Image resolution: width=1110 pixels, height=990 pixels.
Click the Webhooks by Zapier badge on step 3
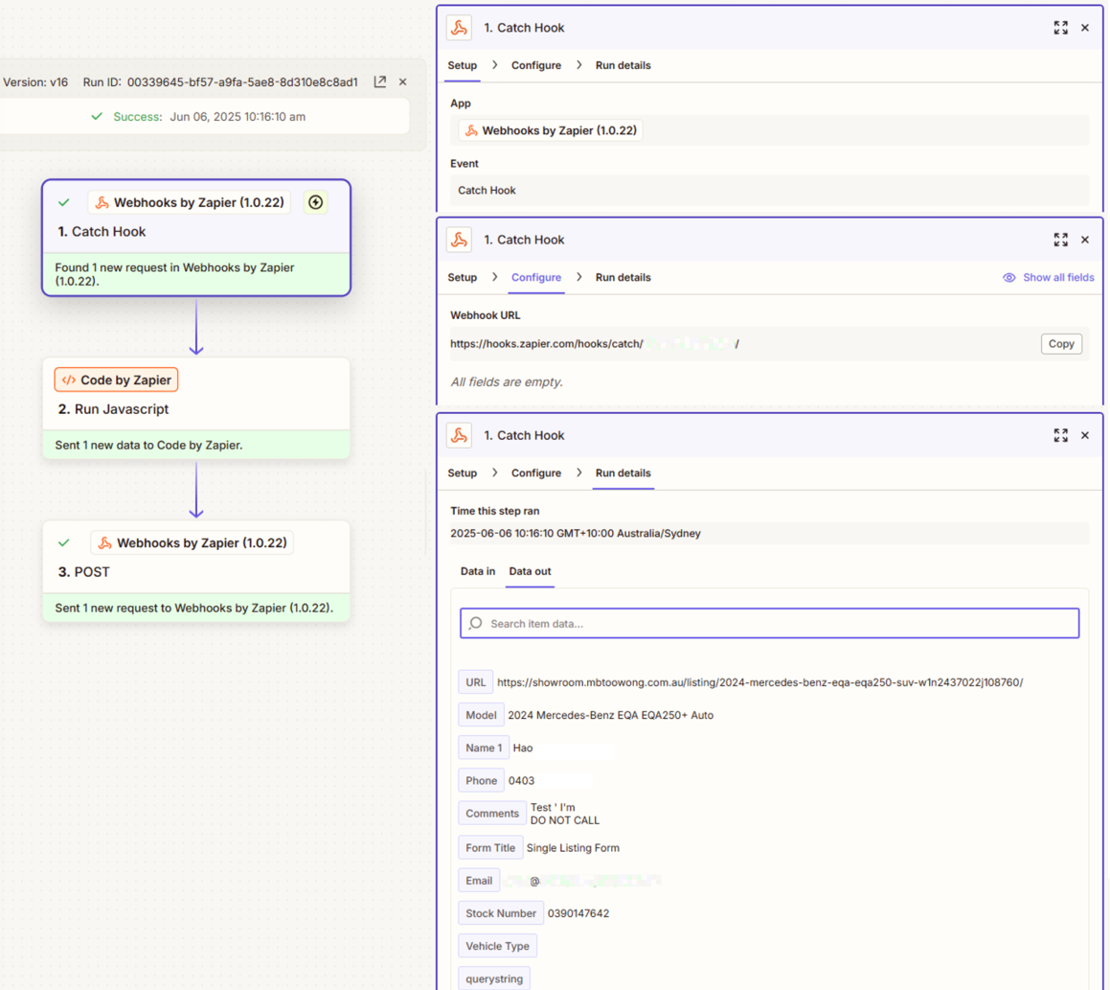click(192, 543)
